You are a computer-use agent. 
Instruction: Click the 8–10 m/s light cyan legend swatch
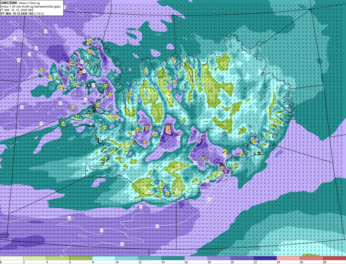pos(104,258)
